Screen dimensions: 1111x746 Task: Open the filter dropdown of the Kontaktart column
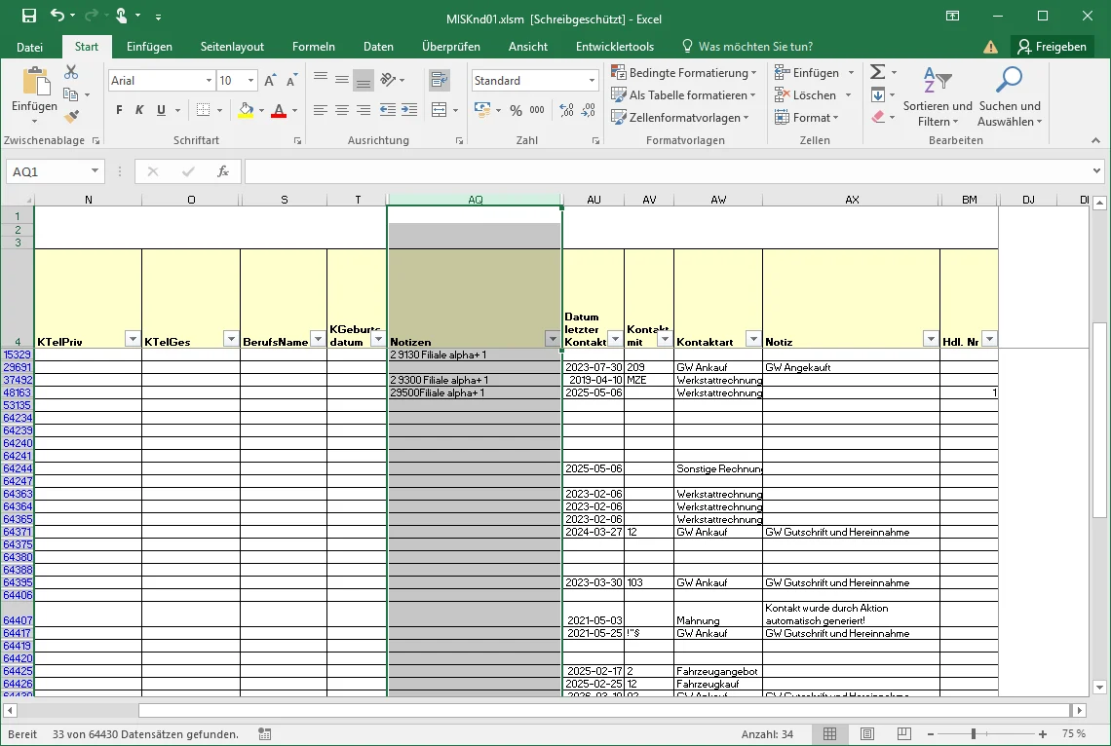point(753,339)
